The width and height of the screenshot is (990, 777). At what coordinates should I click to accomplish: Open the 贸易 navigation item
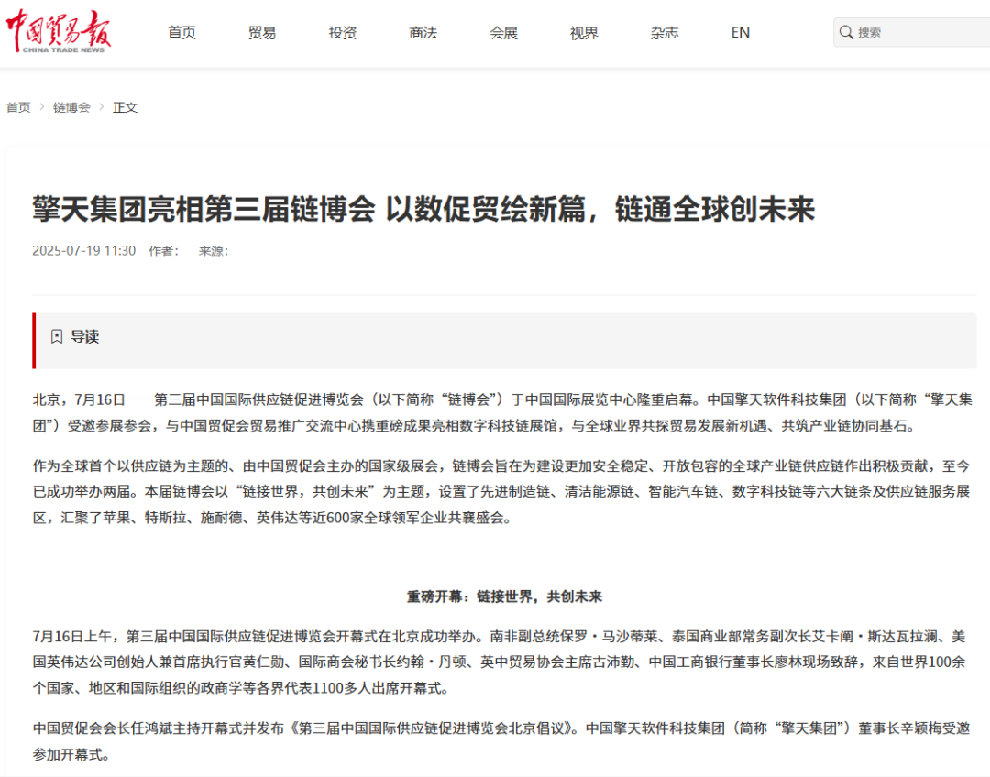click(x=262, y=33)
